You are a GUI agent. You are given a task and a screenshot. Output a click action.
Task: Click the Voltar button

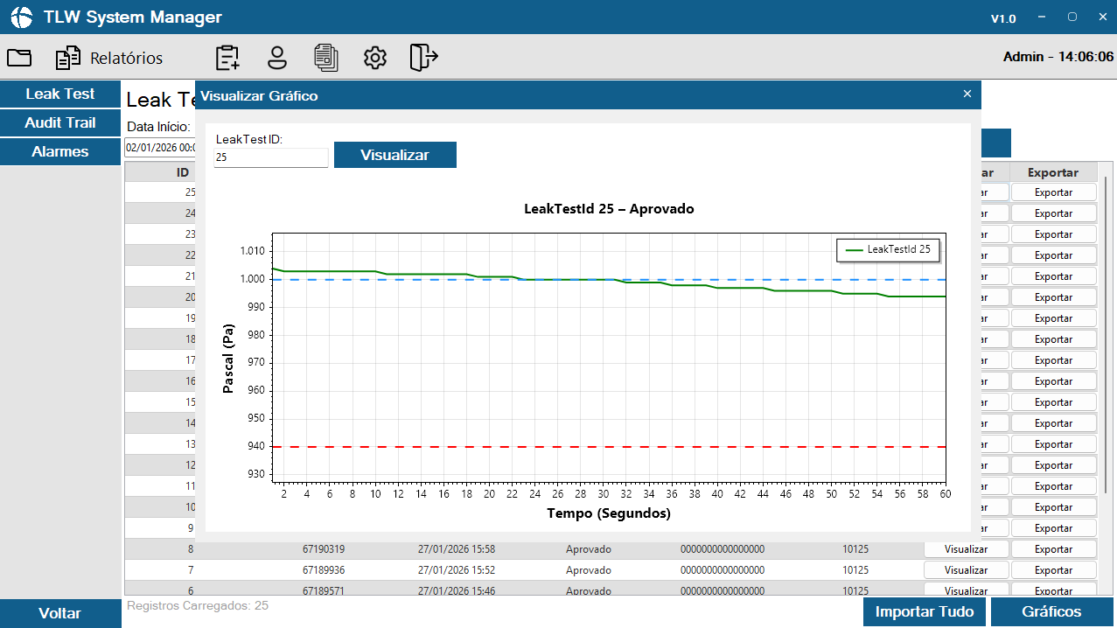[60, 613]
